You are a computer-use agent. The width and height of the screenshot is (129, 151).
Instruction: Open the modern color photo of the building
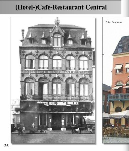click(x=115, y=80)
